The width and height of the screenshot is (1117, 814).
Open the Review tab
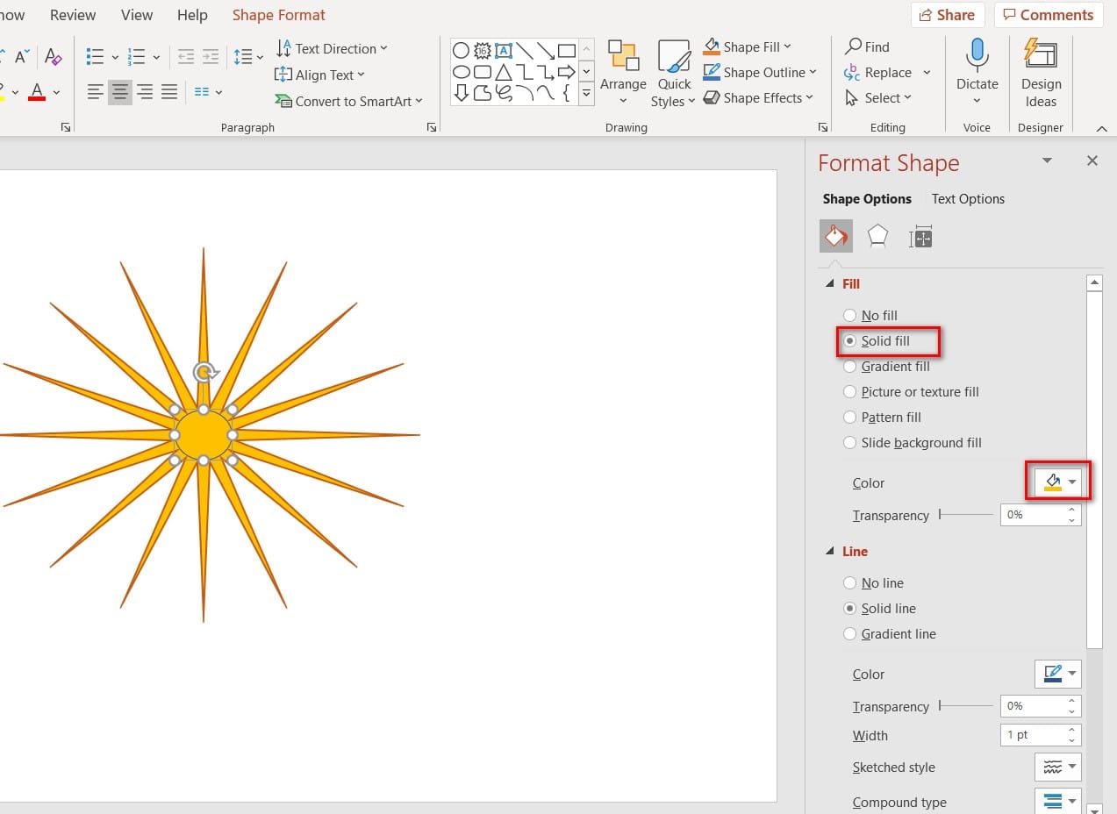[x=73, y=15]
